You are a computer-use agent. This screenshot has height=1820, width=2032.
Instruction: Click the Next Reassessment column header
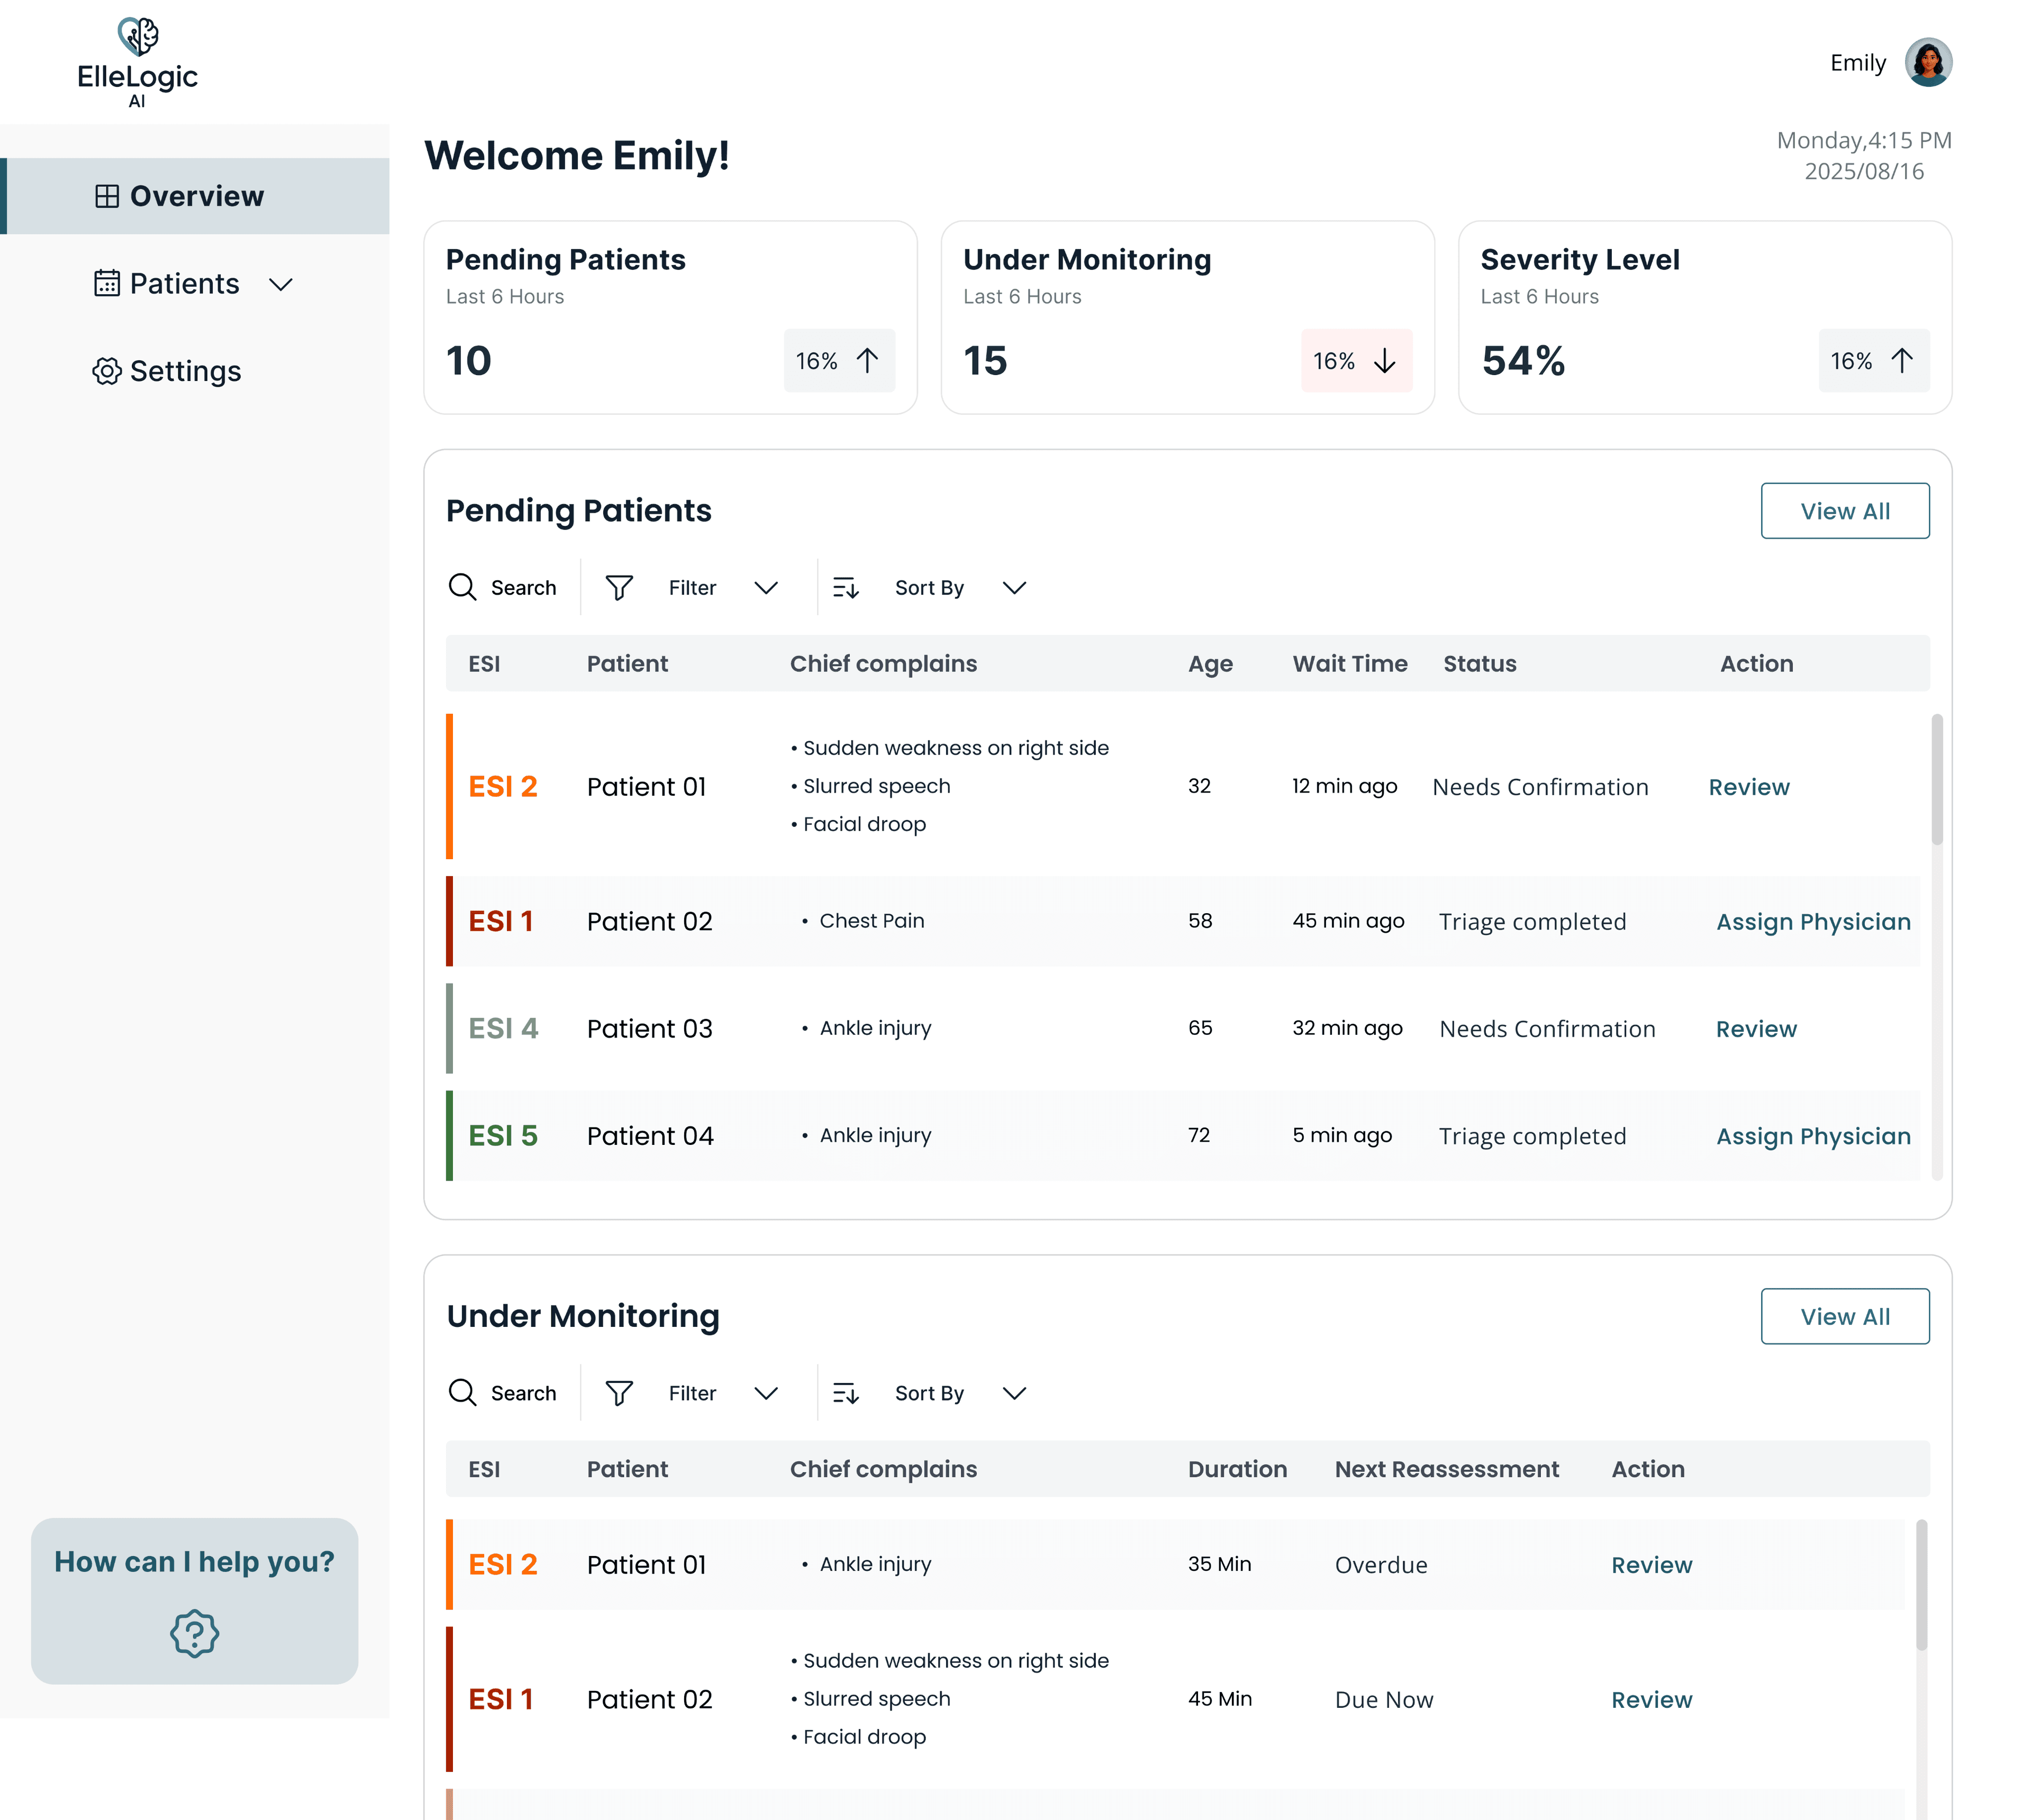pos(1446,1468)
